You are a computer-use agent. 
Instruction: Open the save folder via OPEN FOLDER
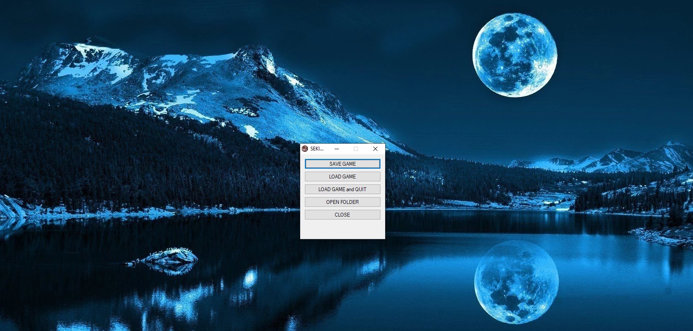click(x=342, y=202)
